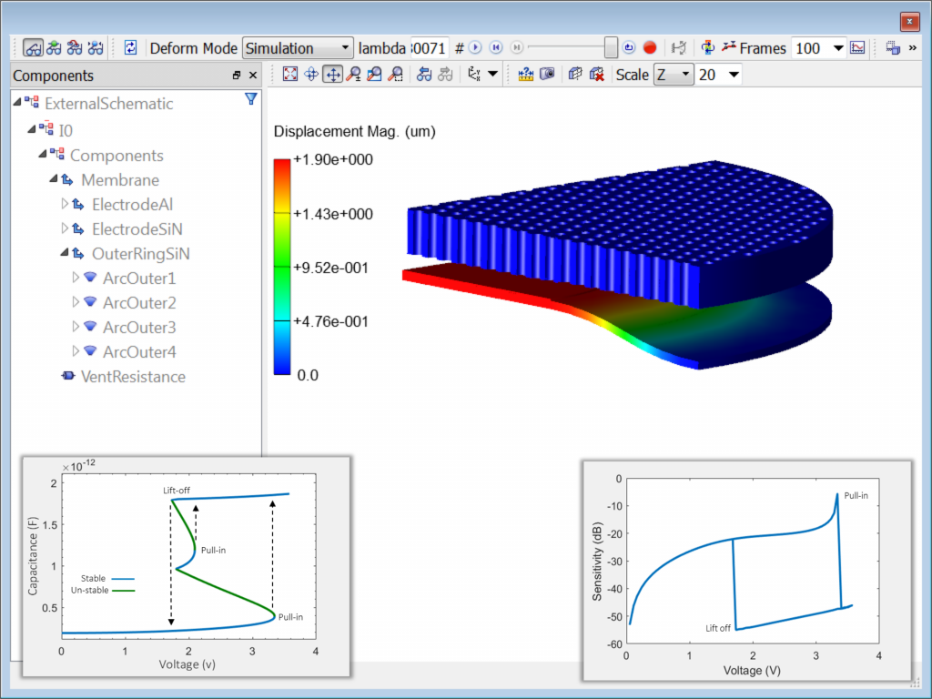Select the rotate view tool
932x699 pixels.
(x=311, y=75)
